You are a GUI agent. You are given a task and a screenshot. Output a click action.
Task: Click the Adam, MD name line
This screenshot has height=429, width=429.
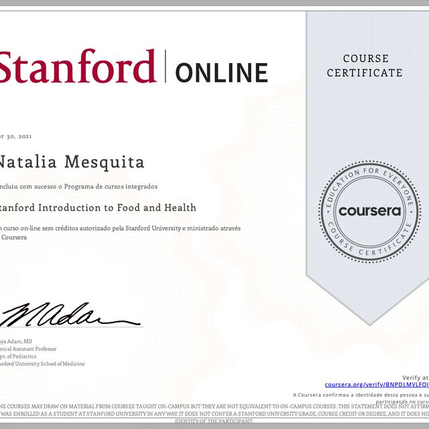pos(16,341)
